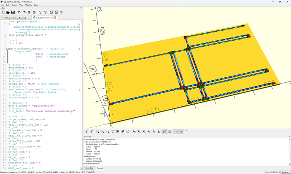This screenshot has height=174, width=291.
Task: Toggle Show Axes button
Action: [x=176, y=132]
